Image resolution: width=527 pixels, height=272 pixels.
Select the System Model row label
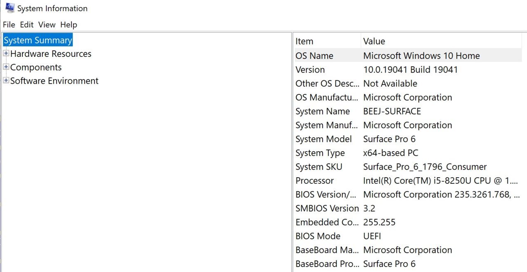(324, 139)
